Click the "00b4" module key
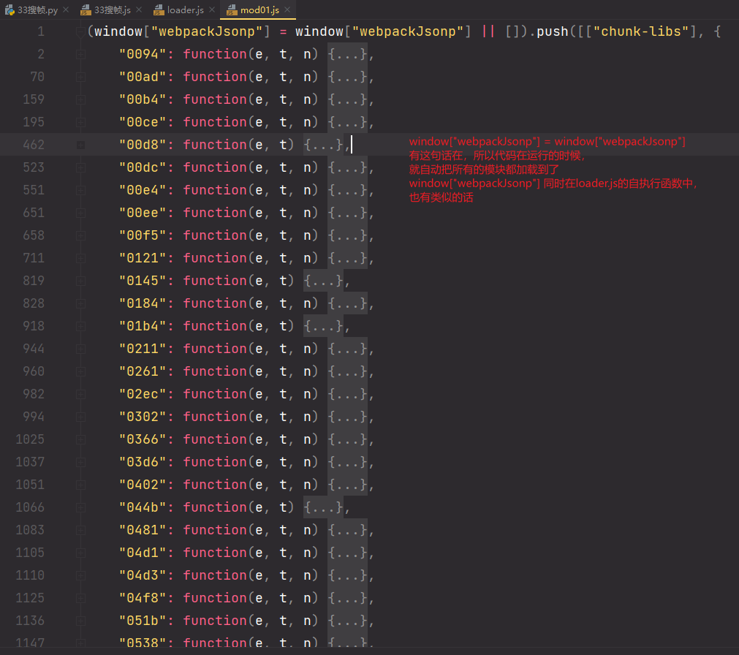 (143, 99)
